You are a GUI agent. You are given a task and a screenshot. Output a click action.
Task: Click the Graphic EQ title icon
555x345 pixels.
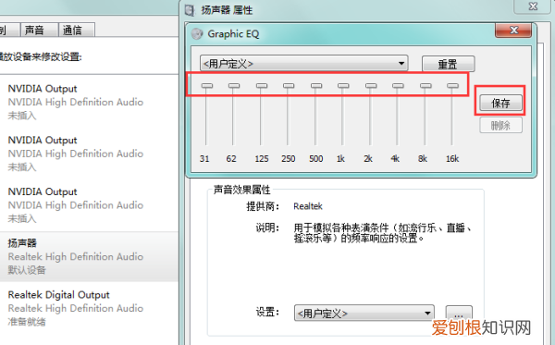[197, 34]
